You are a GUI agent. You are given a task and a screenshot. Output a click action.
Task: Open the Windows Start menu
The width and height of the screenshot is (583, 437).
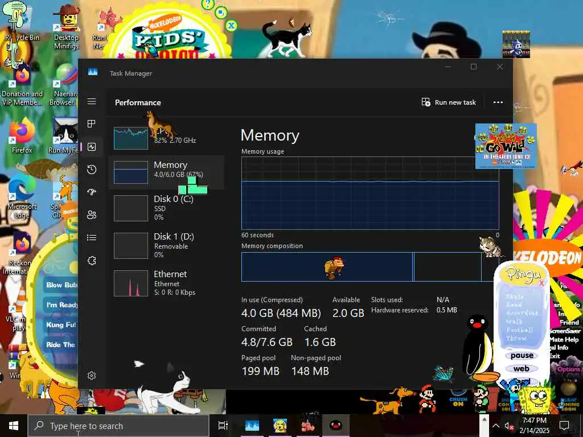click(x=14, y=426)
